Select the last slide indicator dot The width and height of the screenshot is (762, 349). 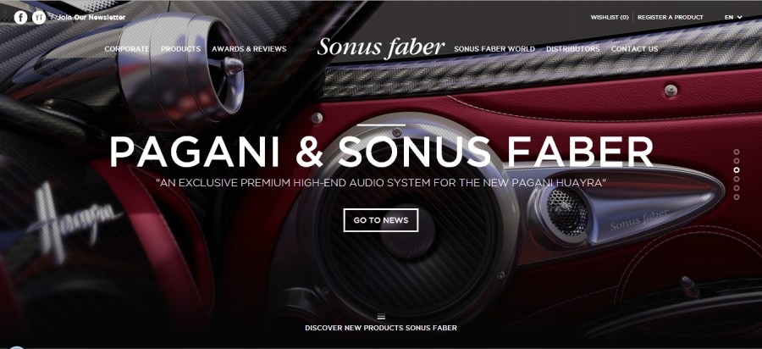coord(737,197)
